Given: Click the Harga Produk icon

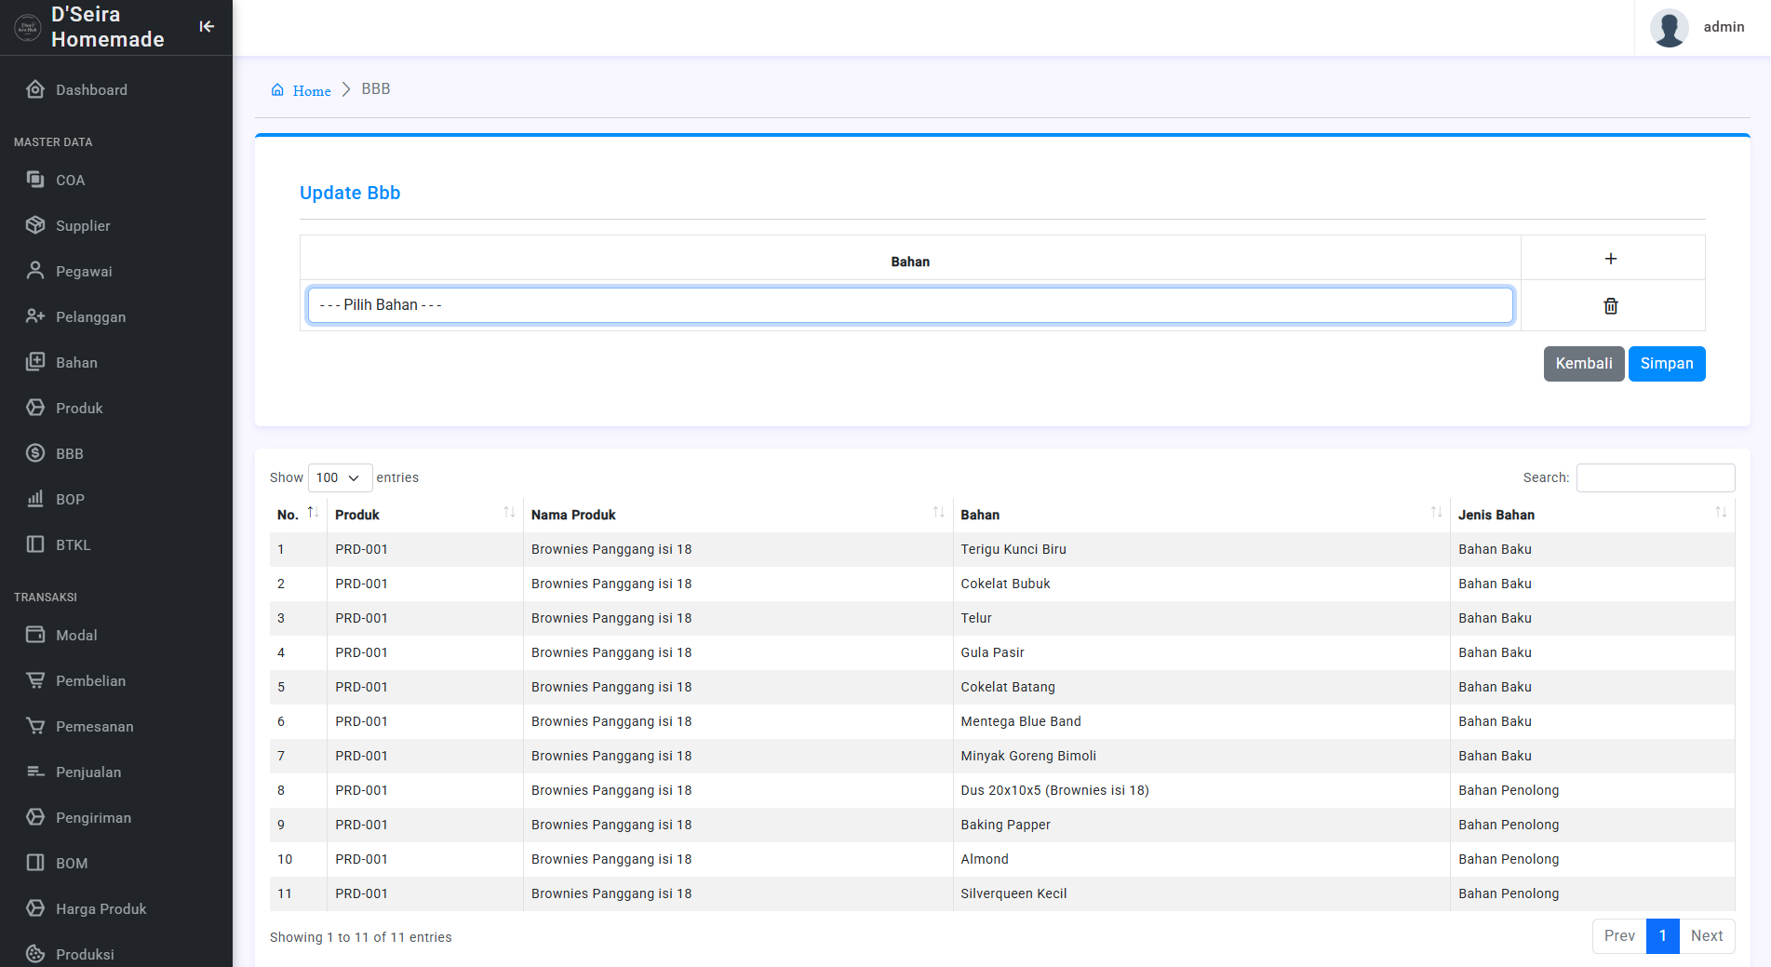Looking at the screenshot, I should [35, 908].
